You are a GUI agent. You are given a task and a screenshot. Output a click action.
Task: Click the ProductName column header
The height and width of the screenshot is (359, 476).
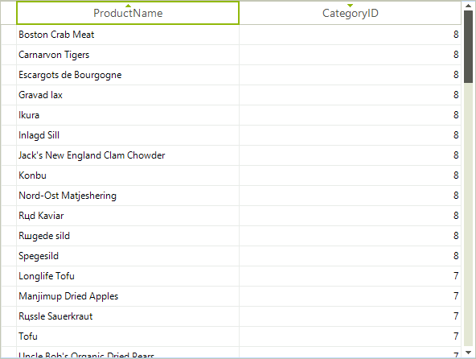tap(128, 13)
